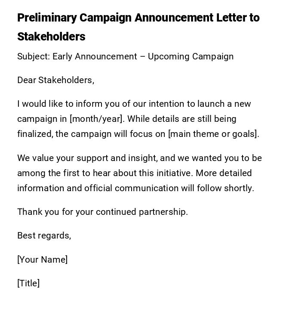Viewport: 301px width, 310px height.
Task: Click the "Dear Stakeholders," greeting
Action: 55,80
